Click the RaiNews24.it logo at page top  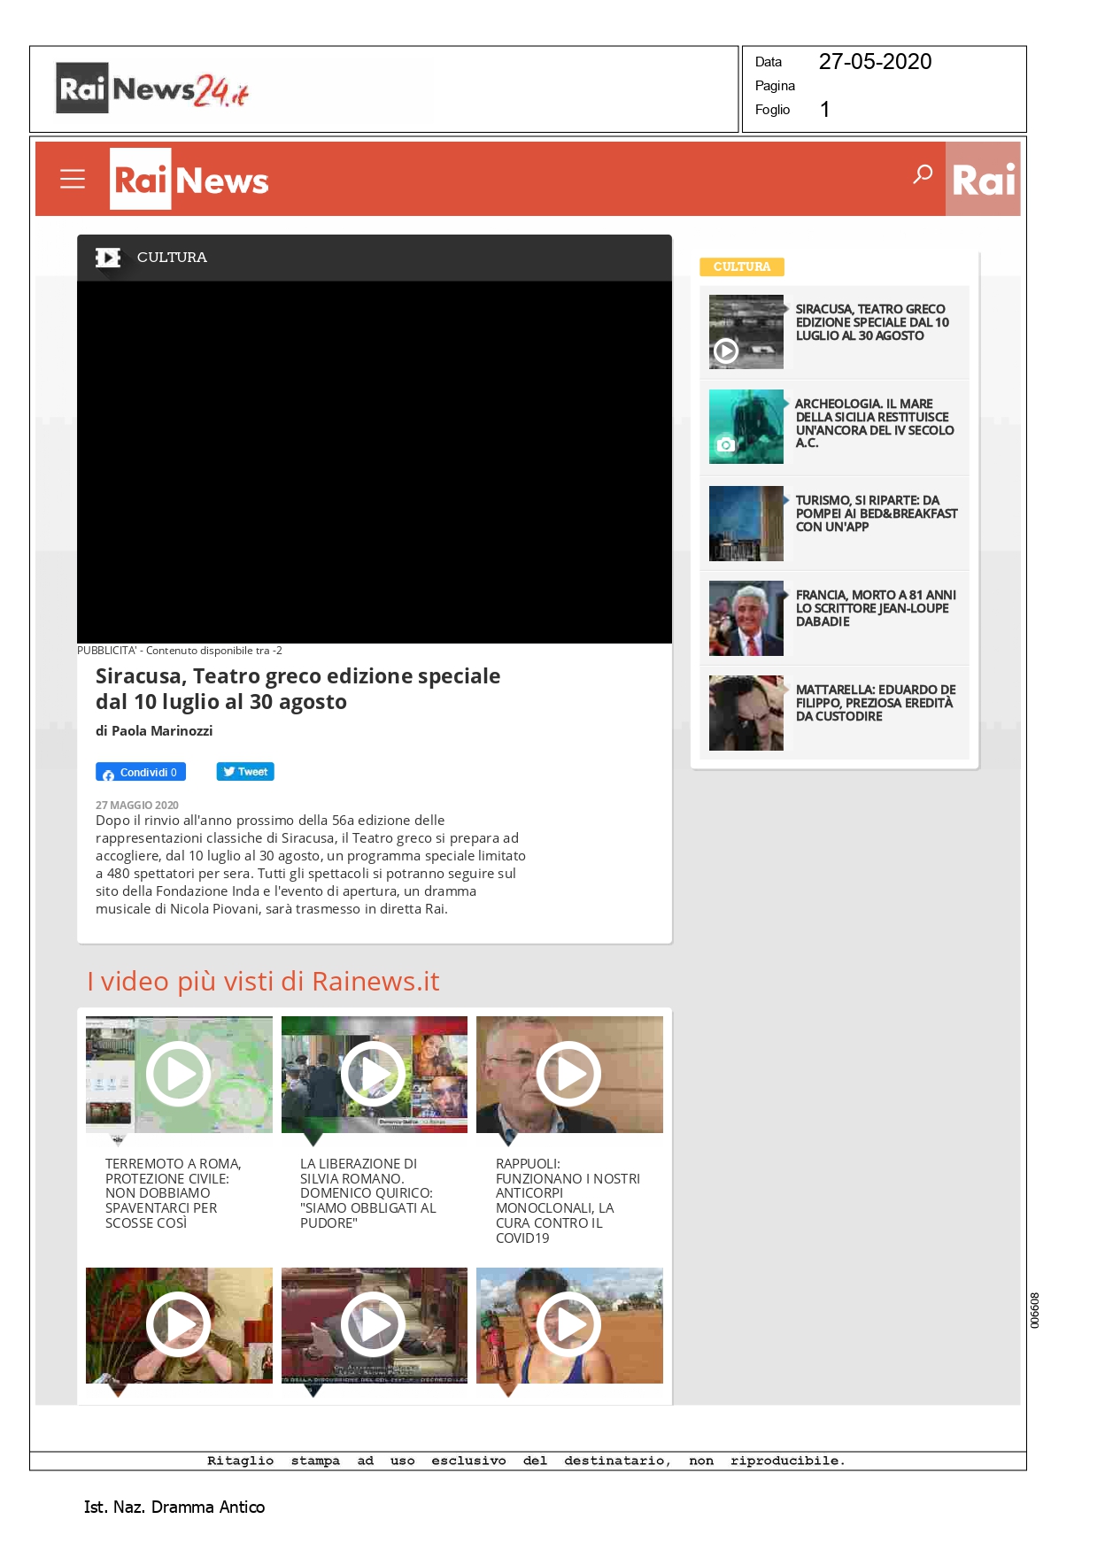coord(152,89)
